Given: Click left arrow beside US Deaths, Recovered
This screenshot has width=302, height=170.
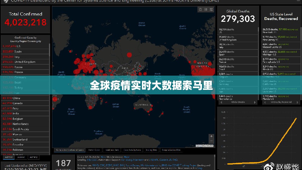Looking at the screenshot, I should [265, 102].
